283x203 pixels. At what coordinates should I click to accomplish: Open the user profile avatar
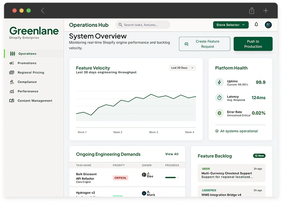tap(268, 25)
